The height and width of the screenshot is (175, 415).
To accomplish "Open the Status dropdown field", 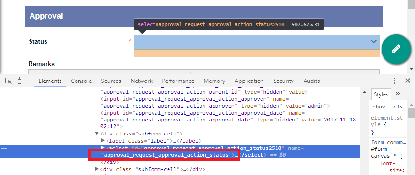I will 257,42.
